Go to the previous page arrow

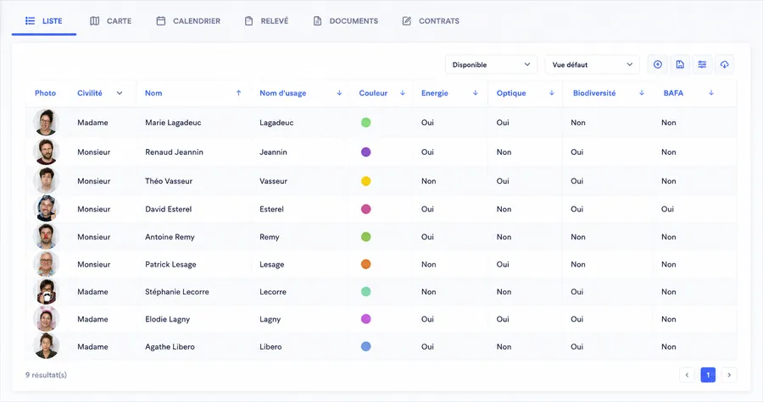(687, 375)
